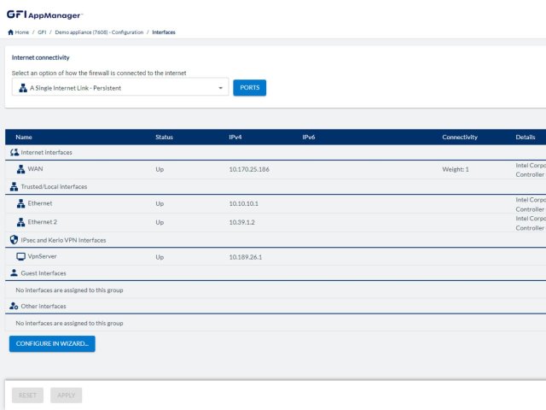This screenshot has height=410, width=546.
Task: Open the GFI breadcrumb link
Action: 42,32
